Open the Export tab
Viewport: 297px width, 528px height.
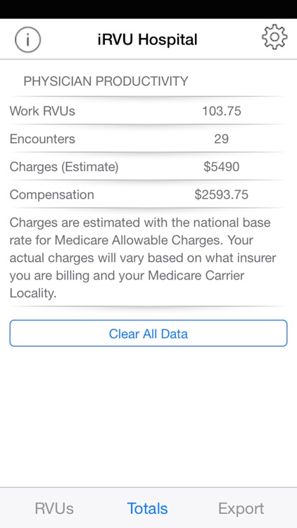[x=241, y=508]
